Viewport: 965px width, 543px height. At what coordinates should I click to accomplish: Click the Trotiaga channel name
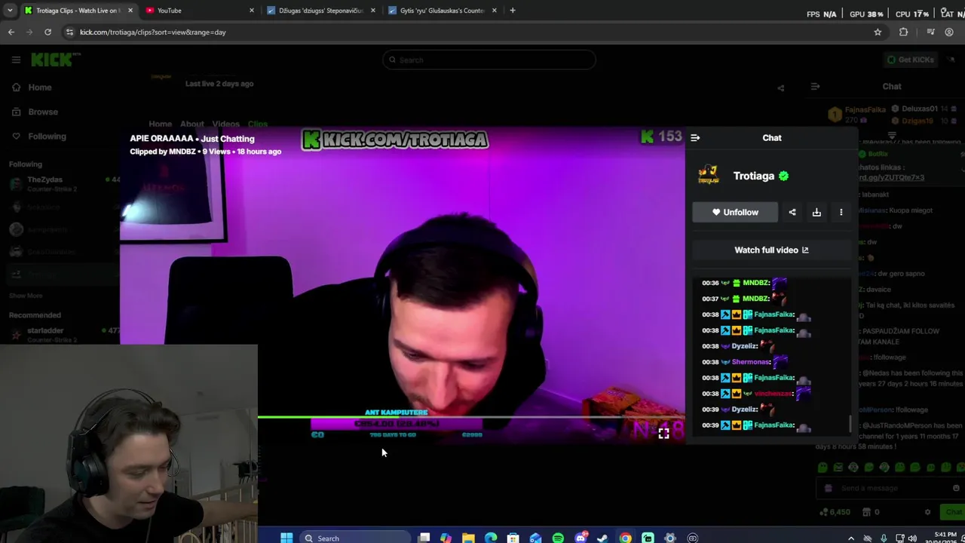click(754, 176)
